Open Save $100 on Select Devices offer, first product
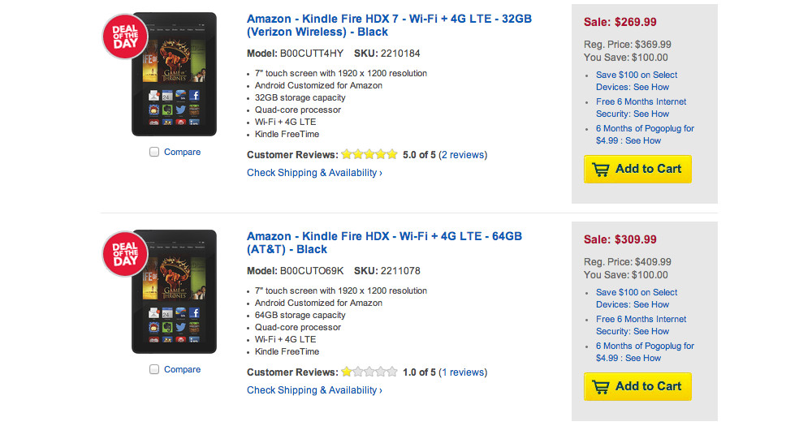Screen dimensions: 812x426 637,81
